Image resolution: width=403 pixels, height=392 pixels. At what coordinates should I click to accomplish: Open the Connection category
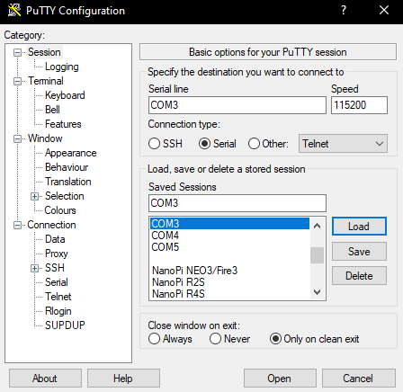coord(51,225)
